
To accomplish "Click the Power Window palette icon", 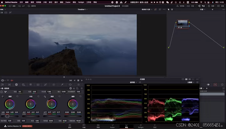I will [70, 85].
